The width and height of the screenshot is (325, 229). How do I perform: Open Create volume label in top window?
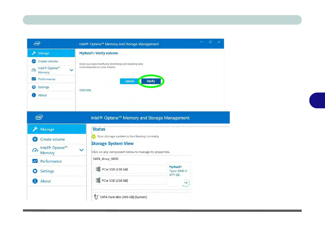[x=48, y=61]
